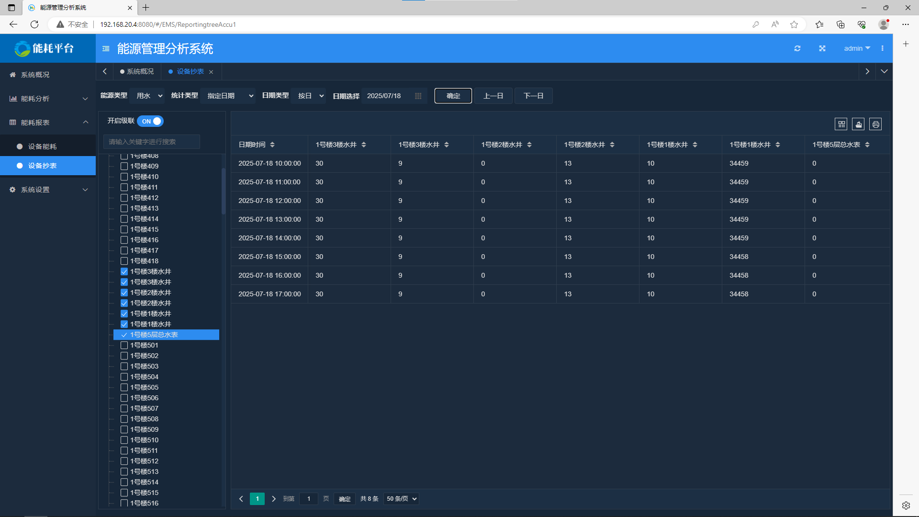Viewport: 919px width, 517px height.
Task: Switch to the 系统概况 tab
Action: click(x=137, y=71)
